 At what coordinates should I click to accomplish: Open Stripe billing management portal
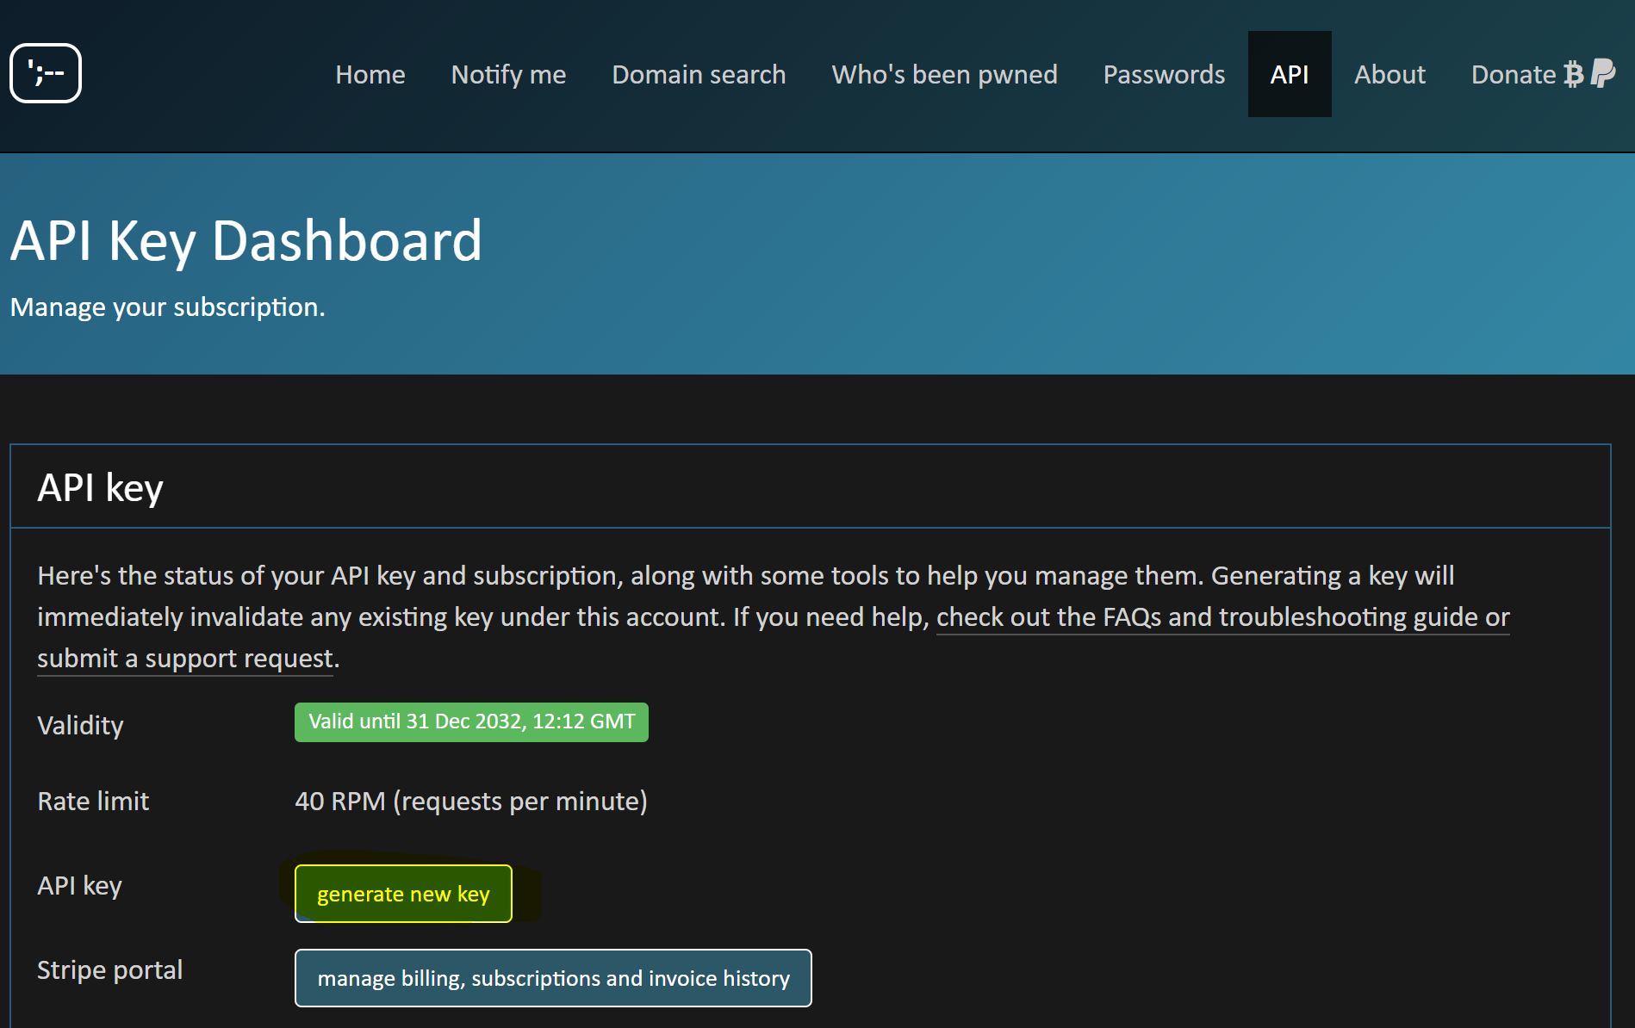(553, 978)
